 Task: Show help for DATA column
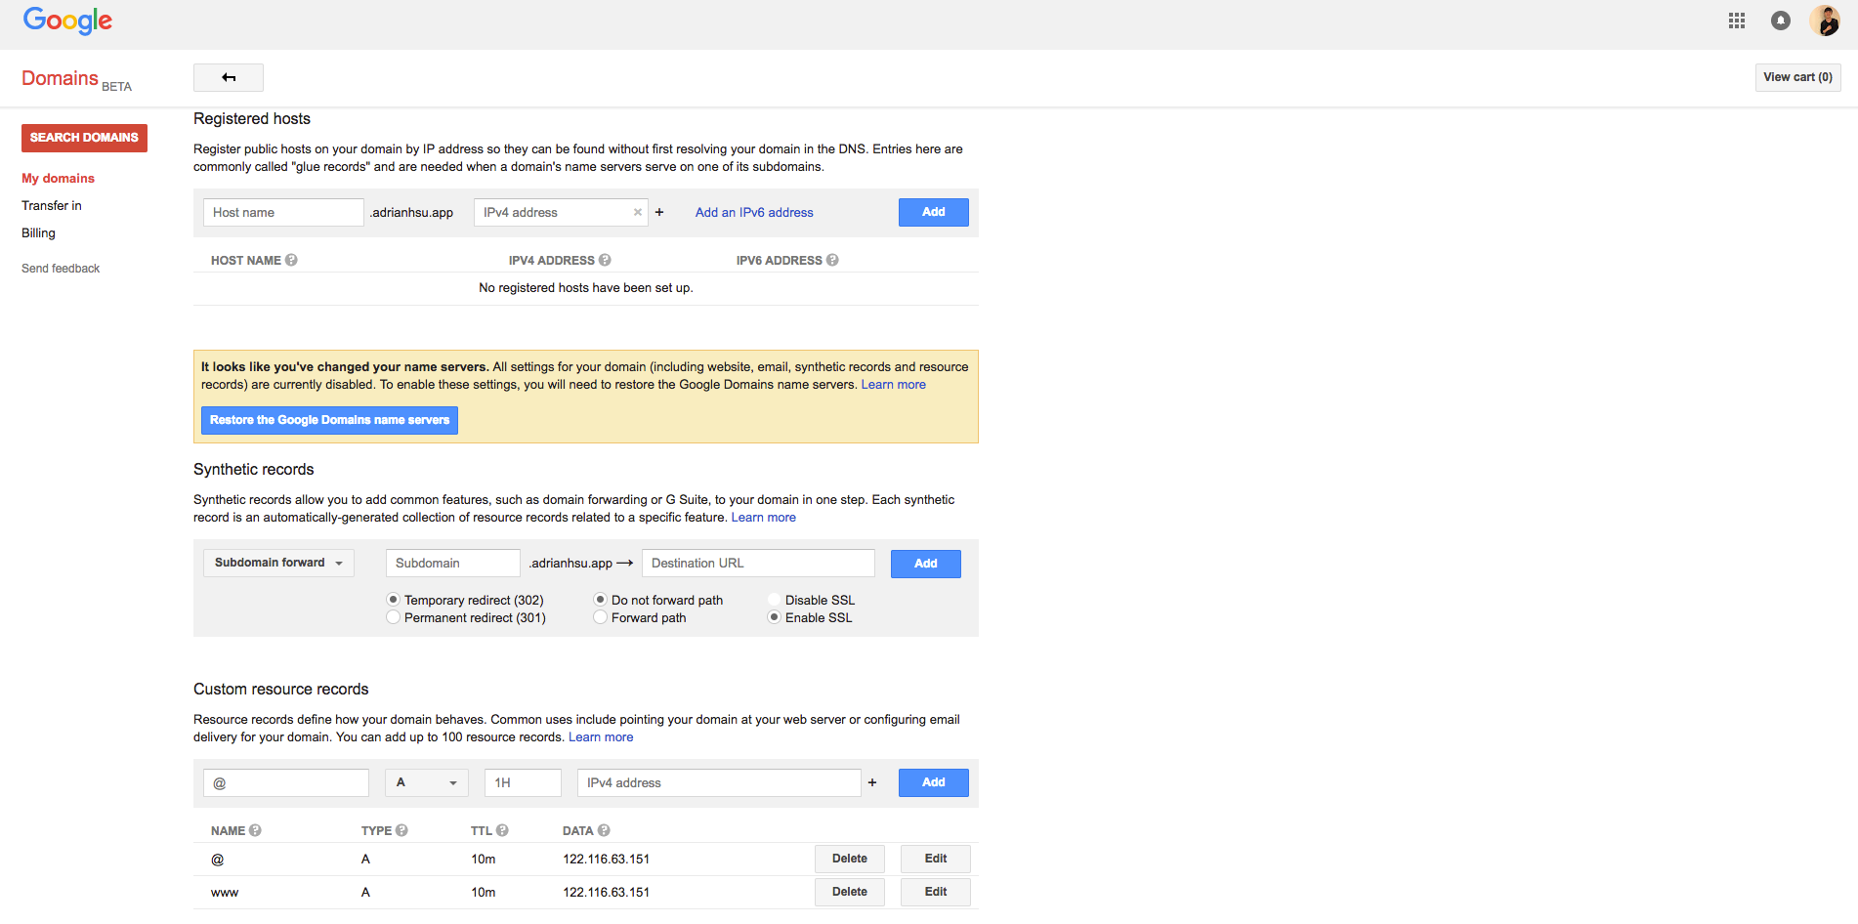pos(604,830)
